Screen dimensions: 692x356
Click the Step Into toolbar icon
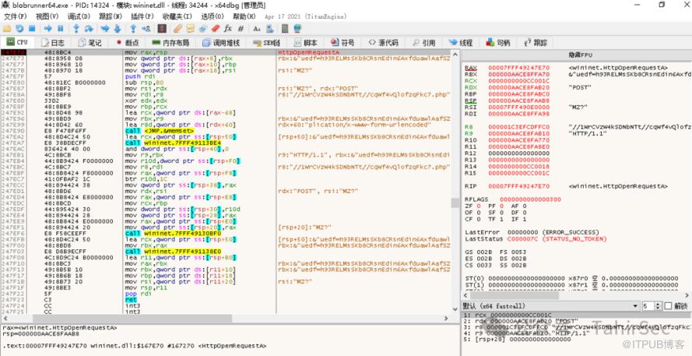point(76,28)
